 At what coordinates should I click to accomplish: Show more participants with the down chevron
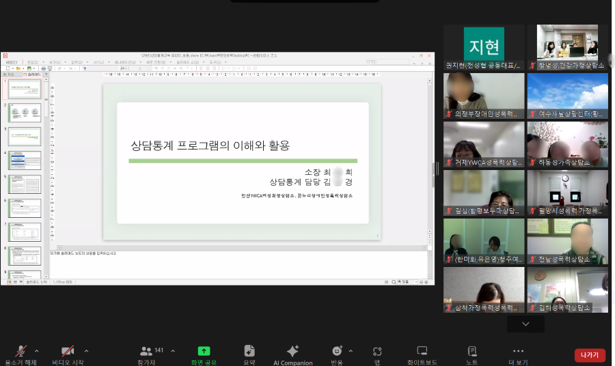(x=525, y=324)
